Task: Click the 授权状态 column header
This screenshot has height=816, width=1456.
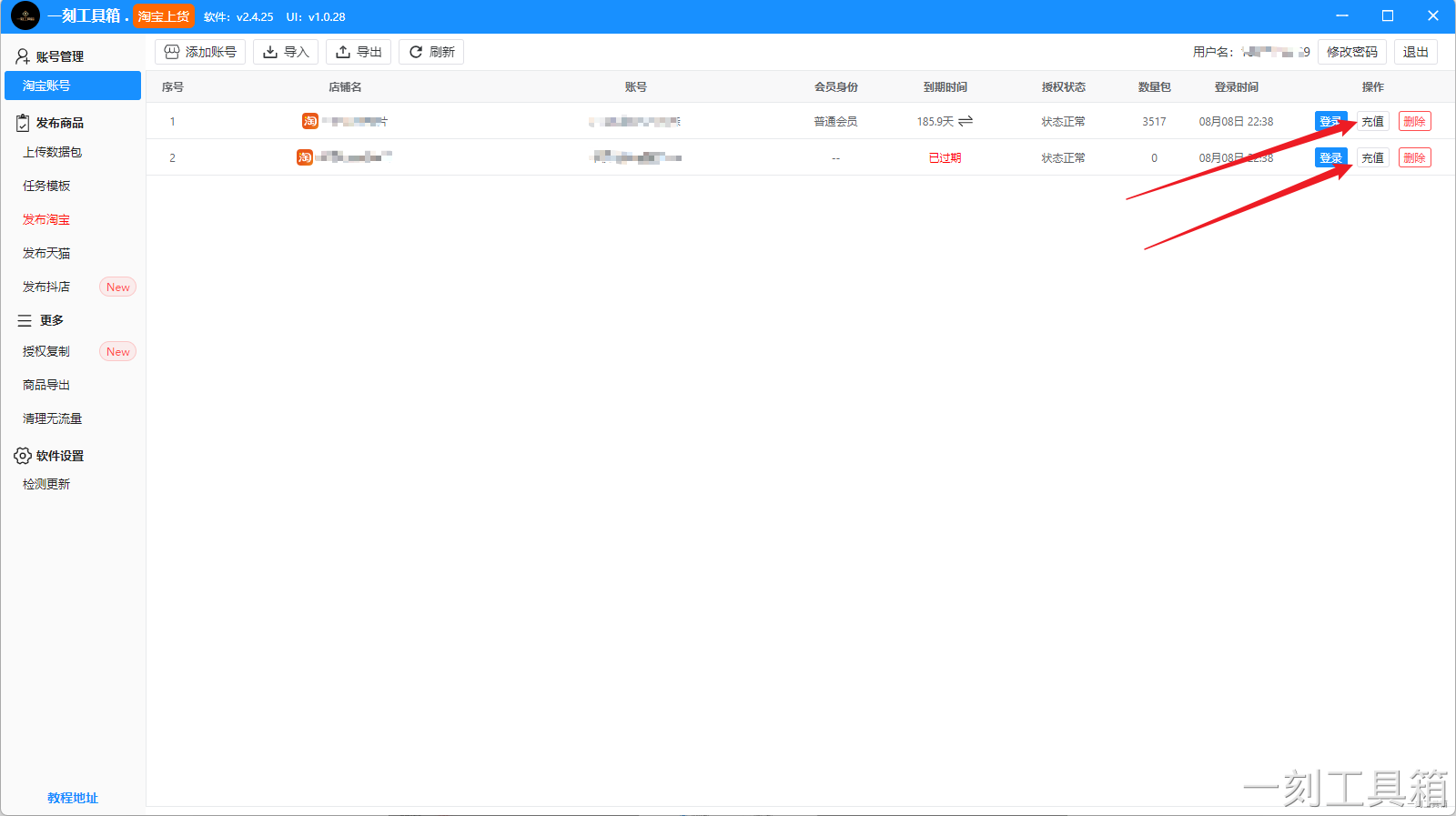Action: [x=1064, y=87]
